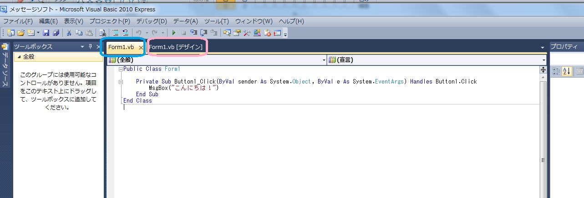Open the ウィンドウ(W) menu
584x198 pixels.
pos(254,21)
